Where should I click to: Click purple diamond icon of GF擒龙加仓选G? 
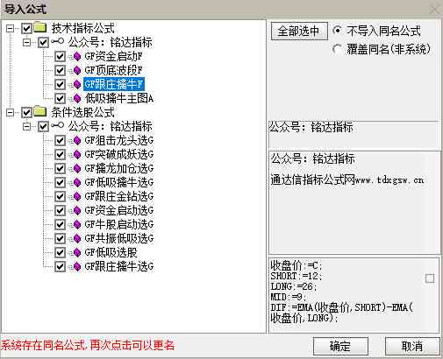point(77,168)
